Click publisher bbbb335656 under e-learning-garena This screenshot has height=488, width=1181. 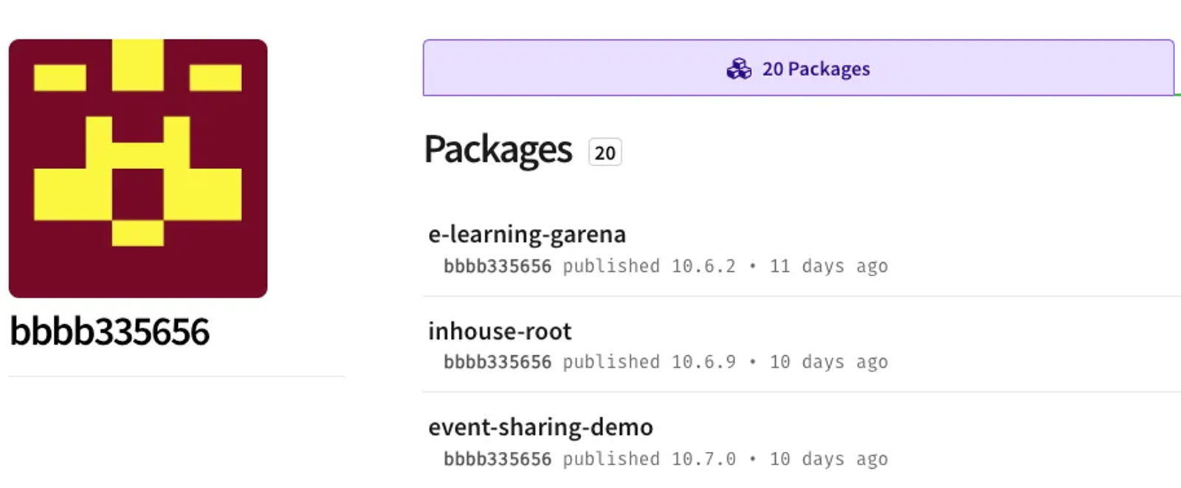coord(497,267)
